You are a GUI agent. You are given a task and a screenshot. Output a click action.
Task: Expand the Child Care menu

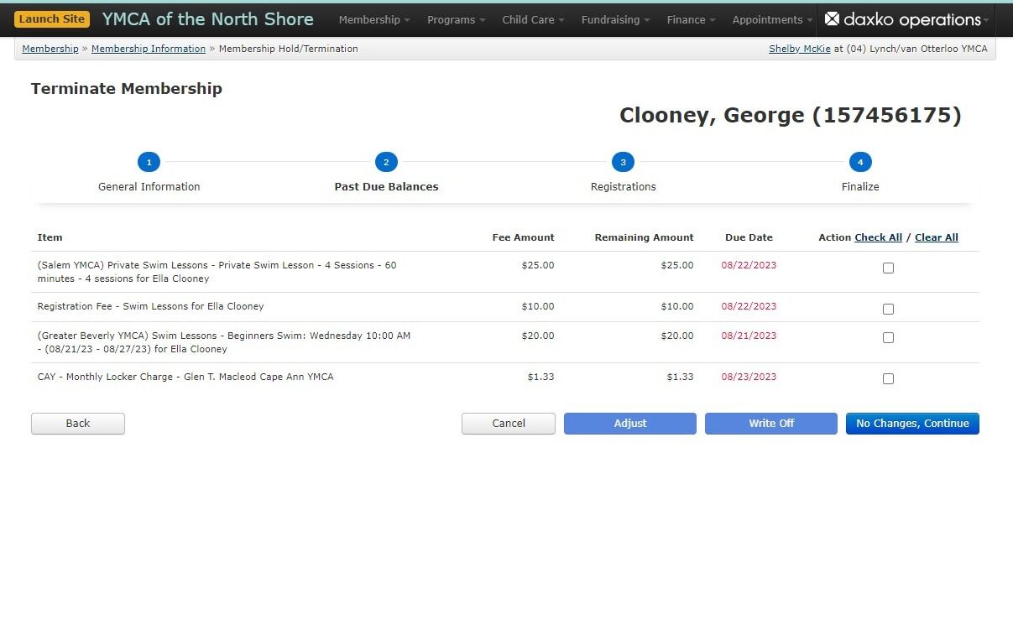(x=533, y=19)
